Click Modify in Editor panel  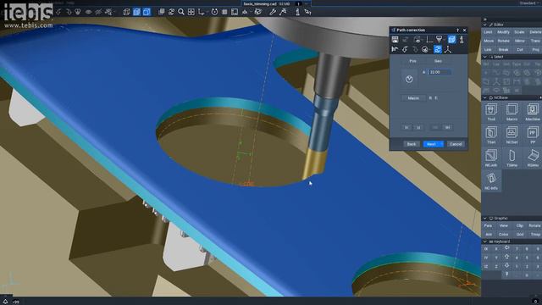click(x=503, y=32)
